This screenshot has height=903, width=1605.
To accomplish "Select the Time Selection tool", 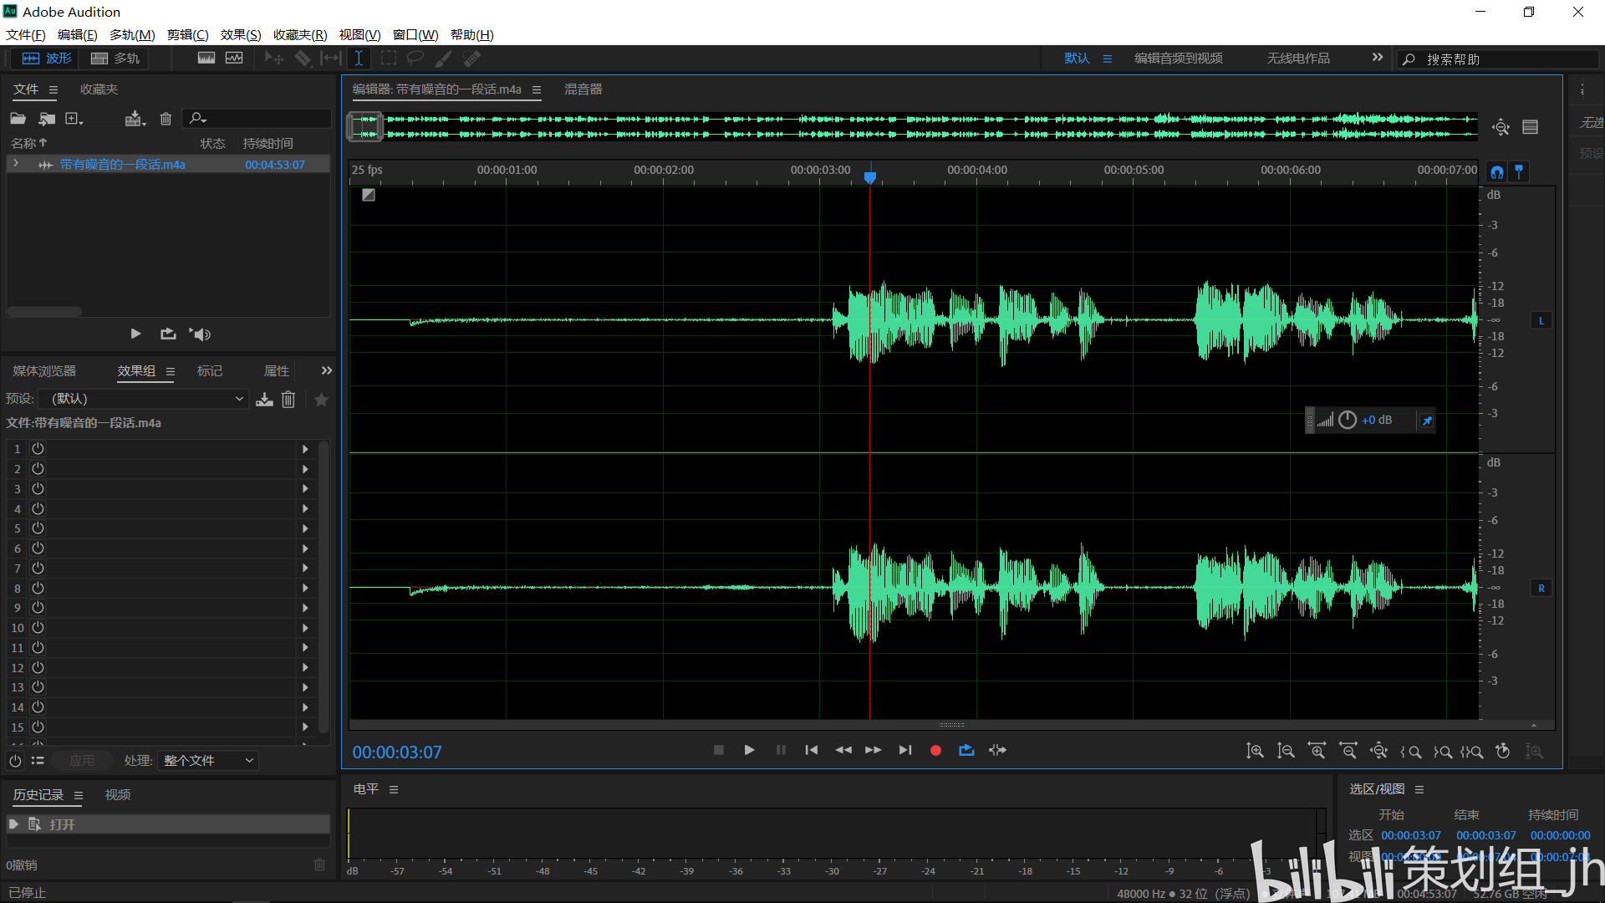I will click(x=359, y=59).
